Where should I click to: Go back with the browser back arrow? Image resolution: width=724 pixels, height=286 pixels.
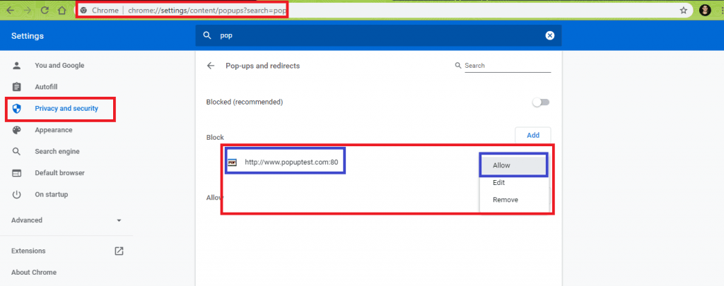pos(10,10)
